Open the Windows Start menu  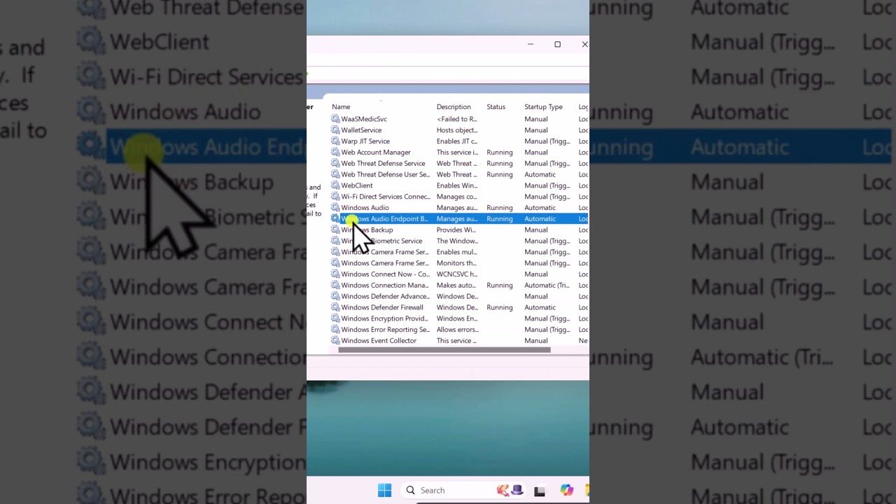(x=384, y=490)
